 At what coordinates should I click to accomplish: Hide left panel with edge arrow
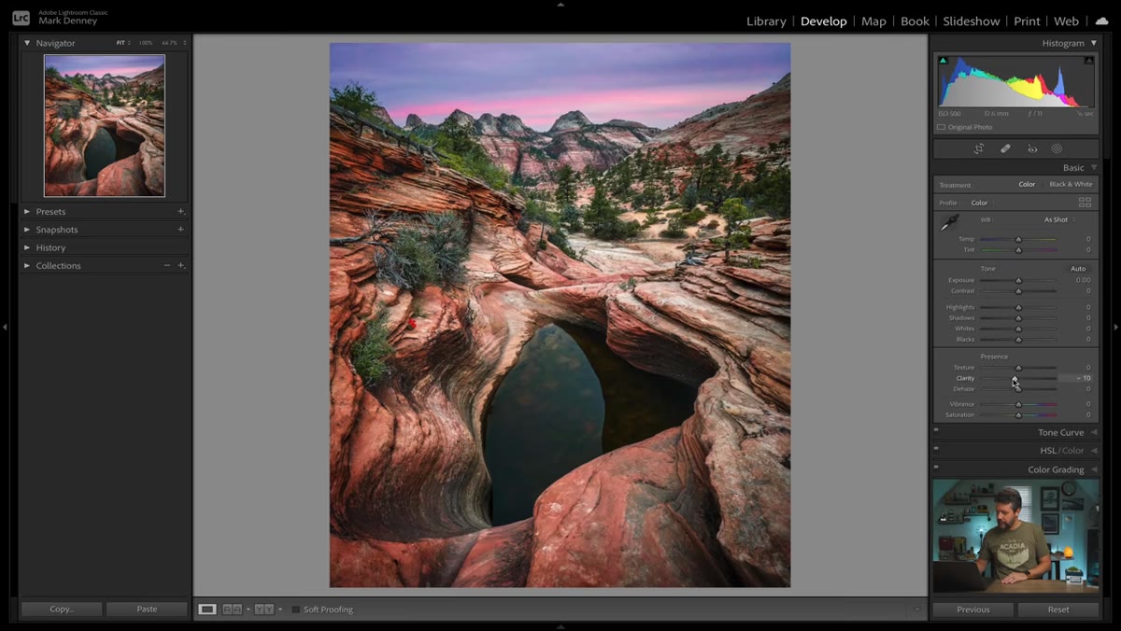coord(5,327)
